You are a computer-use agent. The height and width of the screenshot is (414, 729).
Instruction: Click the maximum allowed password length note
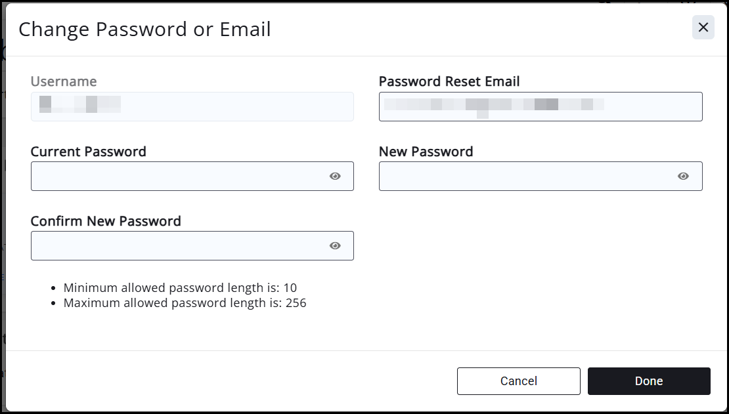pyautogui.click(x=185, y=303)
